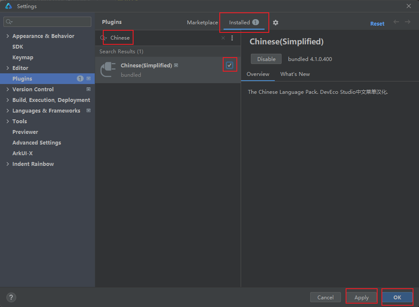Expand Languages & Frameworks node
Viewport: 419px width, 307px height.
tap(8, 110)
